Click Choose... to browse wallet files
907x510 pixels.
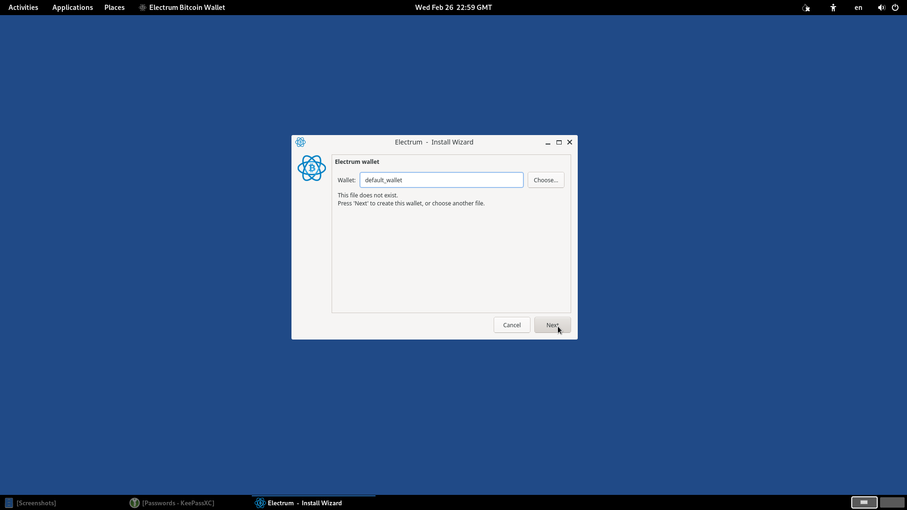[x=546, y=180]
